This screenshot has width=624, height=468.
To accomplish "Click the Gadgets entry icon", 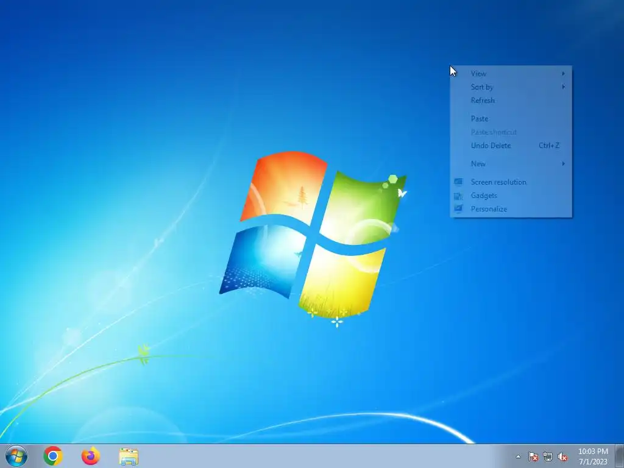I will coord(458,196).
